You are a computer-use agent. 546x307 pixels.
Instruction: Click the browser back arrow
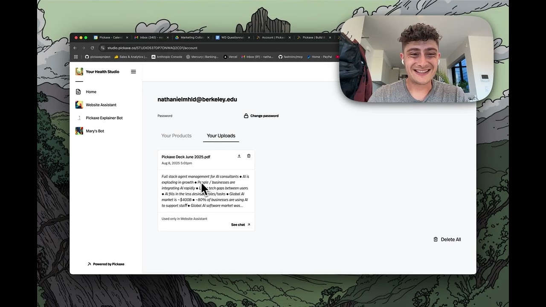click(x=75, y=48)
